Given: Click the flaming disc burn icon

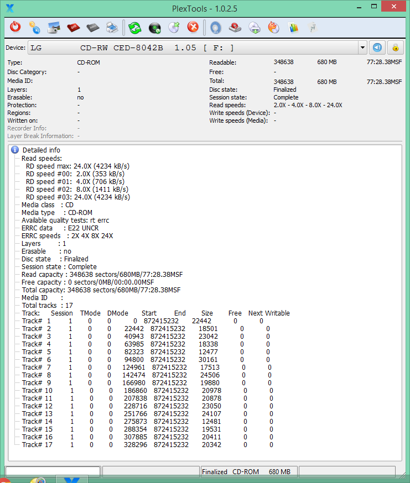Looking at the screenshot, I should coord(274,28).
